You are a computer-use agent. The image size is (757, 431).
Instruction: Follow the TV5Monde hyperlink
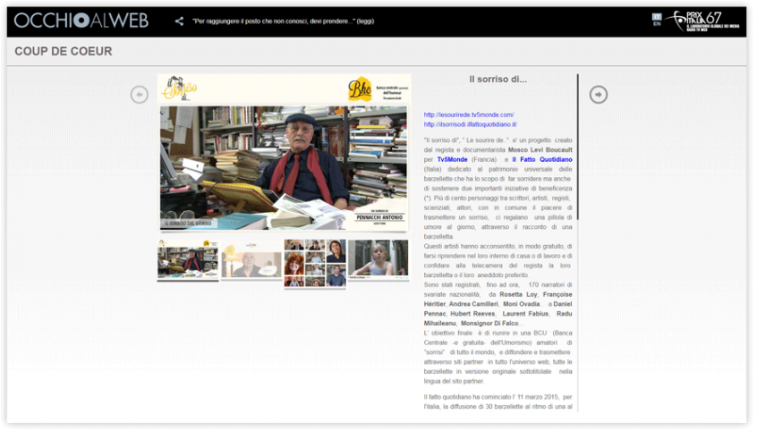click(453, 160)
